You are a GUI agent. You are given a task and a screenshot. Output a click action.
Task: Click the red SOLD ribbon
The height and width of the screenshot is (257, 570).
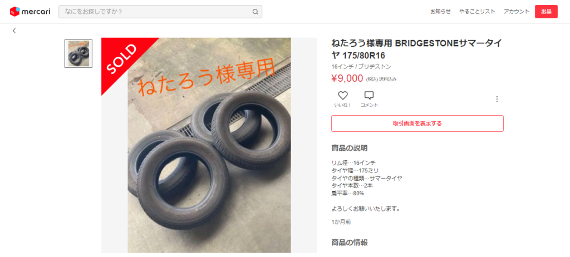[x=123, y=60]
